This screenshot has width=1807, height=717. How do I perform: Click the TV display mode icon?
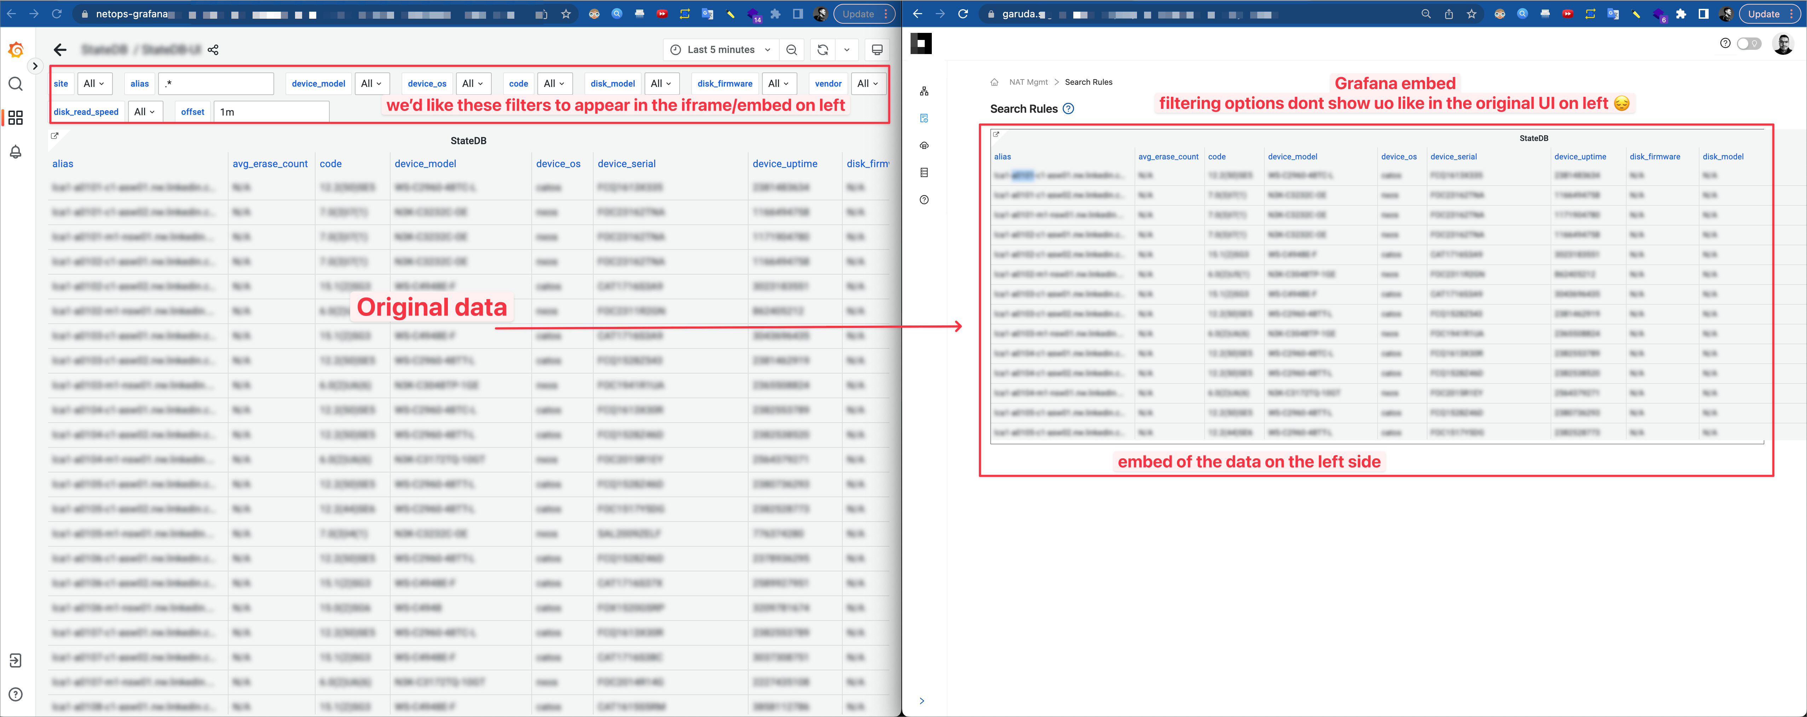pos(877,50)
